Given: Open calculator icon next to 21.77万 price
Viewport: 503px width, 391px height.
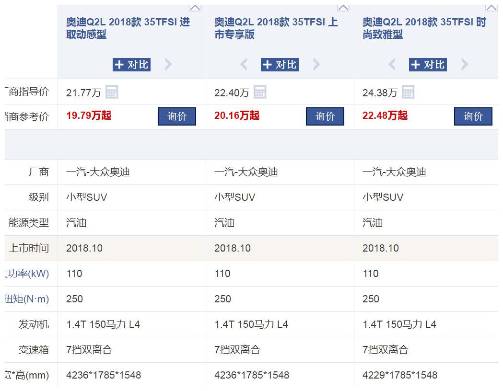Looking at the screenshot, I should pos(112,92).
